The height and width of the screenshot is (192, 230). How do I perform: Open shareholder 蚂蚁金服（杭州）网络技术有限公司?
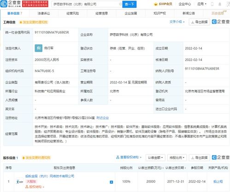coord(50,176)
